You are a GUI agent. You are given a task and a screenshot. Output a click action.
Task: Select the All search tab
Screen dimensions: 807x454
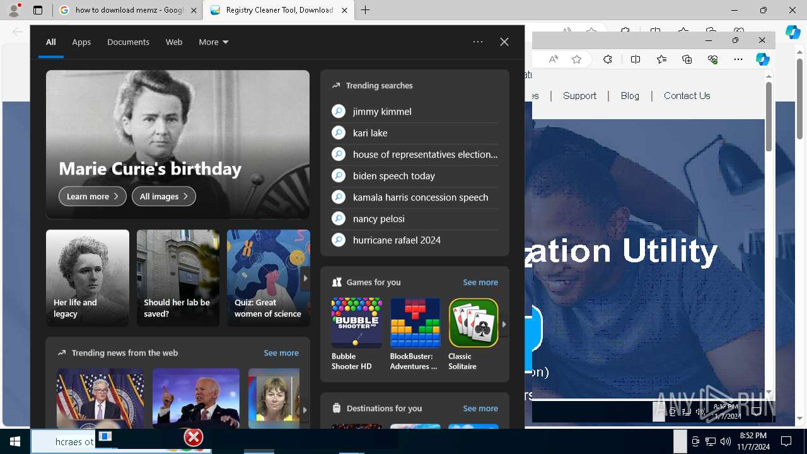(x=51, y=42)
